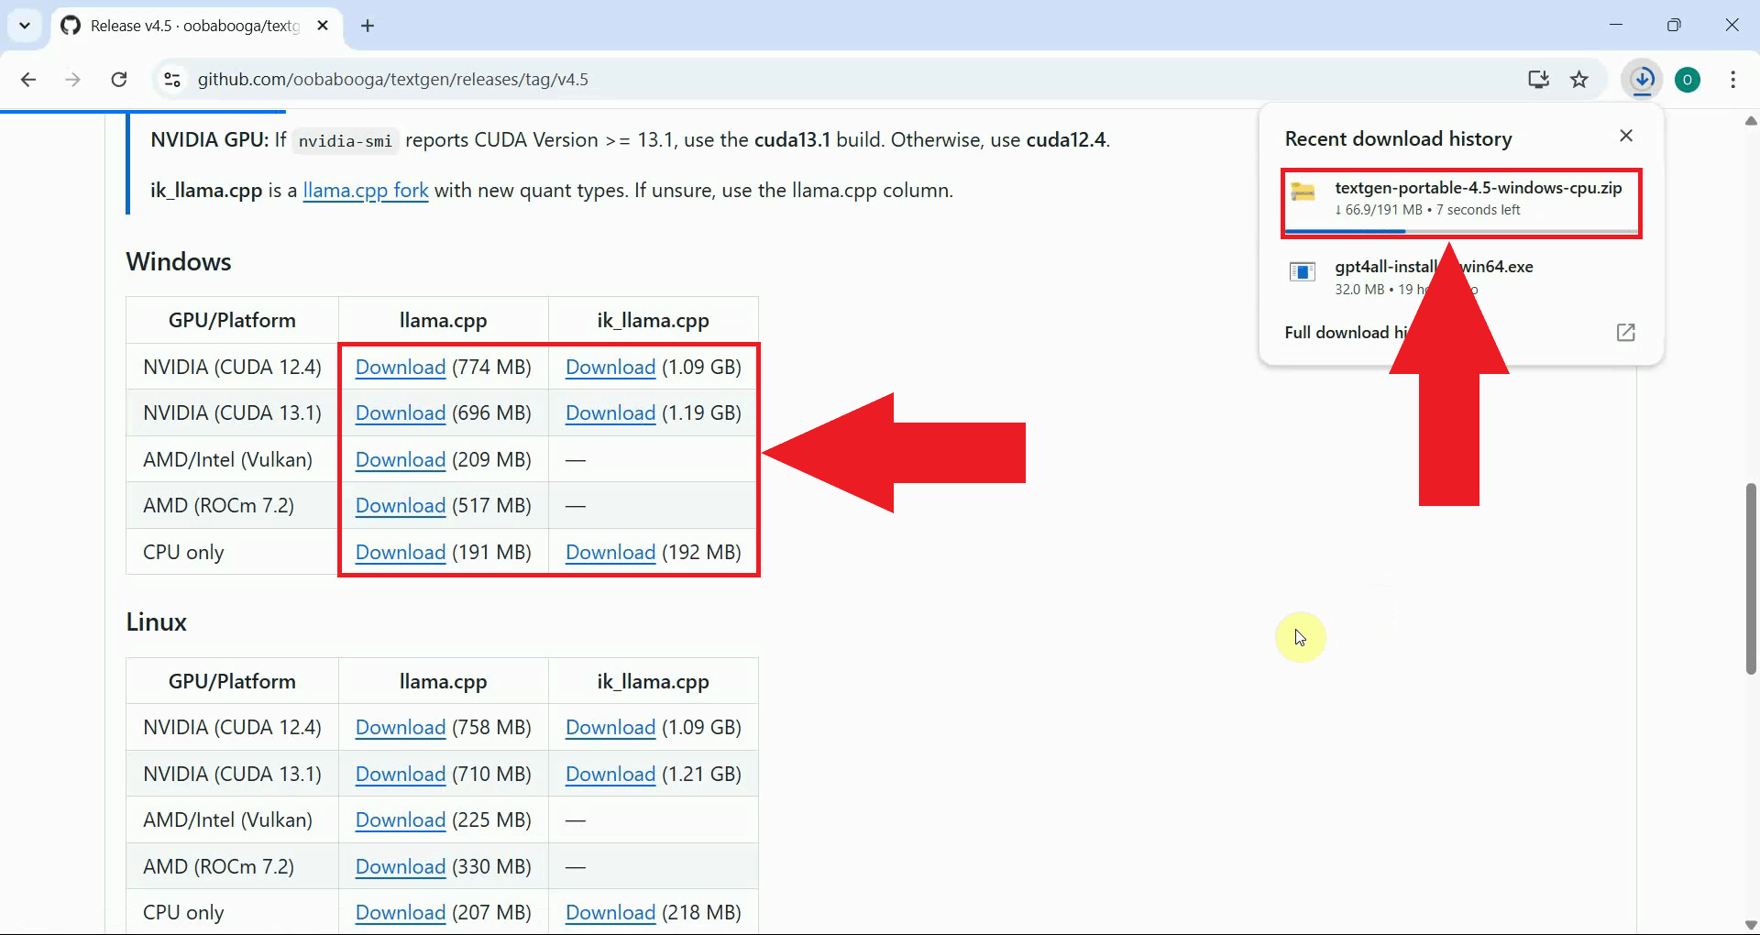Open a new tab with the plus button
Image resolution: width=1760 pixels, height=935 pixels.
pyautogui.click(x=368, y=26)
